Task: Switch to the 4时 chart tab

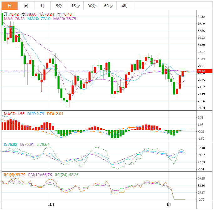Action: [124, 6]
